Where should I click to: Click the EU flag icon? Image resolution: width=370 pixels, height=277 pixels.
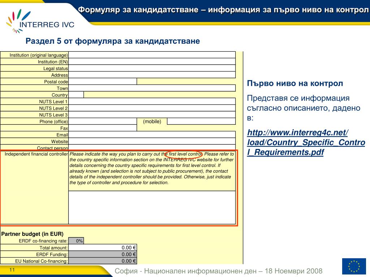(x=354, y=266)
